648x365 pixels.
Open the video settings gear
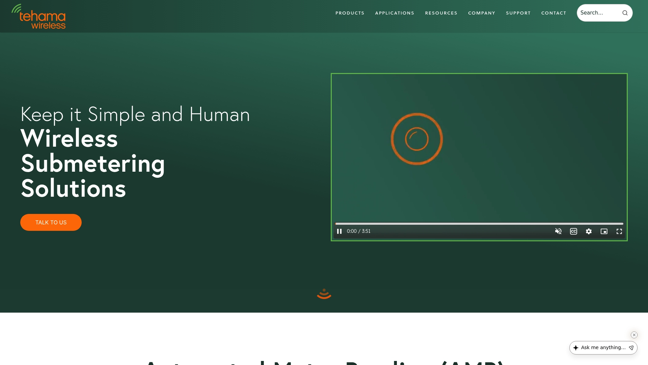(589, 231)
